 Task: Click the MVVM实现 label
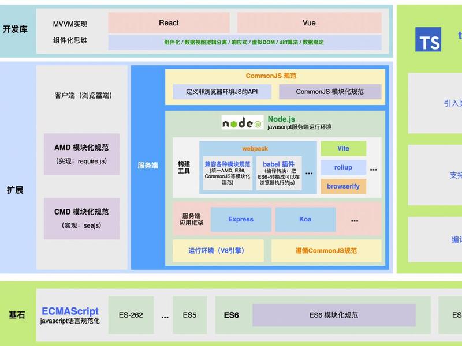click(x=70, y=24)
